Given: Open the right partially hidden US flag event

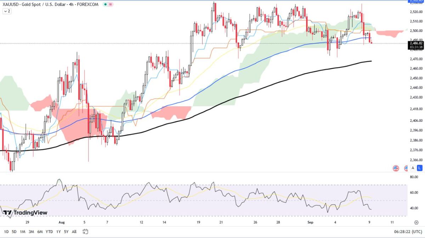Looking at the screenshot, I should pos(406,168).
